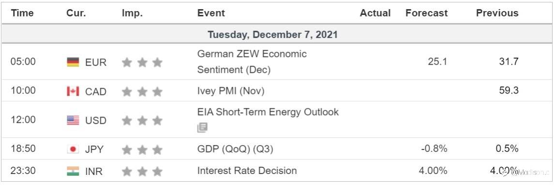556x186 pixels.
Task: Click the Previous column header
Action: point(497,13)
